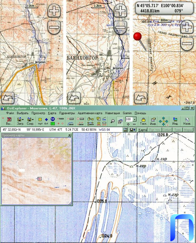This screenshot has width=196, height=243.
Task: Click the LINE distance tool icon
Action: coord(104,119)
